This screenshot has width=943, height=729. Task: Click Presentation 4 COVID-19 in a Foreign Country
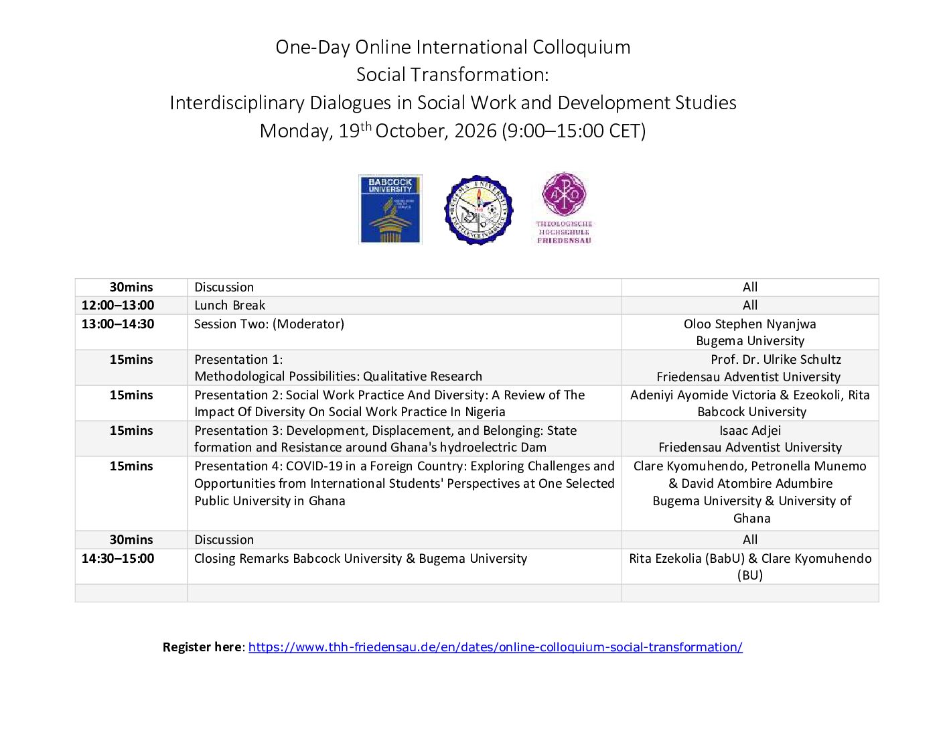[405, 483]
